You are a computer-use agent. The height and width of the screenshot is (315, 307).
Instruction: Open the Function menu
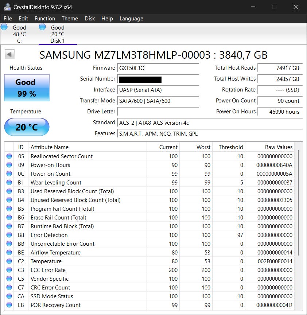click(45, 19)
